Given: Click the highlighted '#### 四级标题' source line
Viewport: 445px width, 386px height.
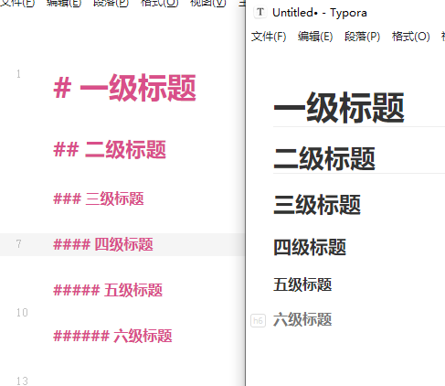Looking at the screenshot, I should point(103,244).
